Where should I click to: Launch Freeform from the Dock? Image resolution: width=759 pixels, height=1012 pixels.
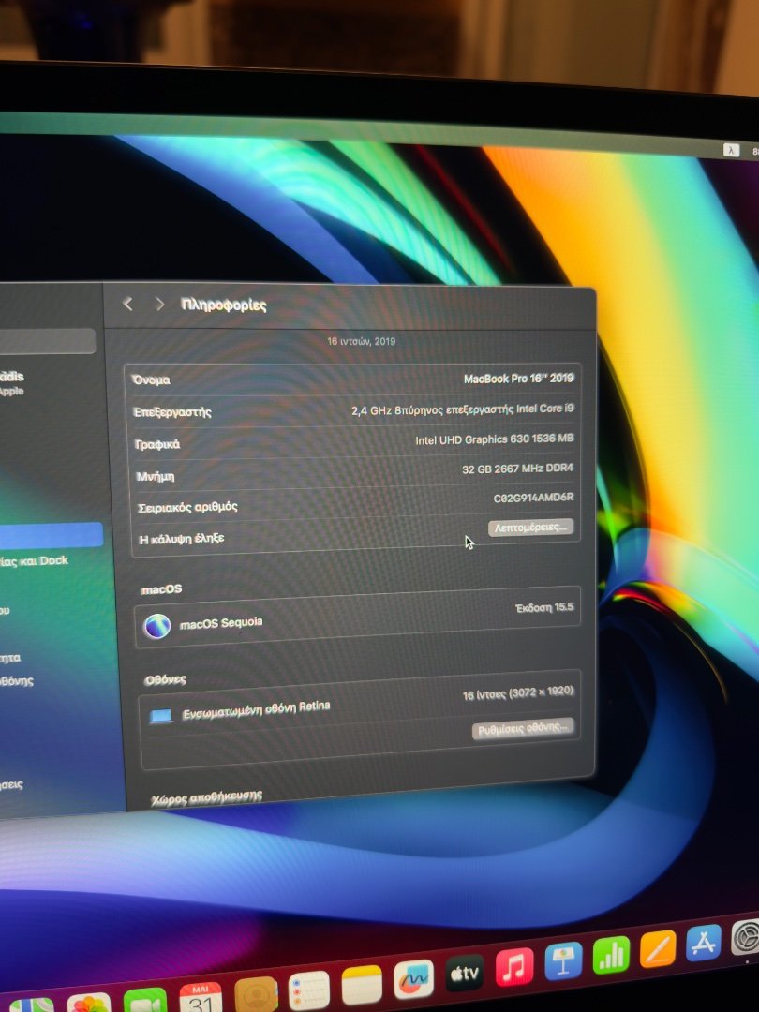(x=414, y=980)
